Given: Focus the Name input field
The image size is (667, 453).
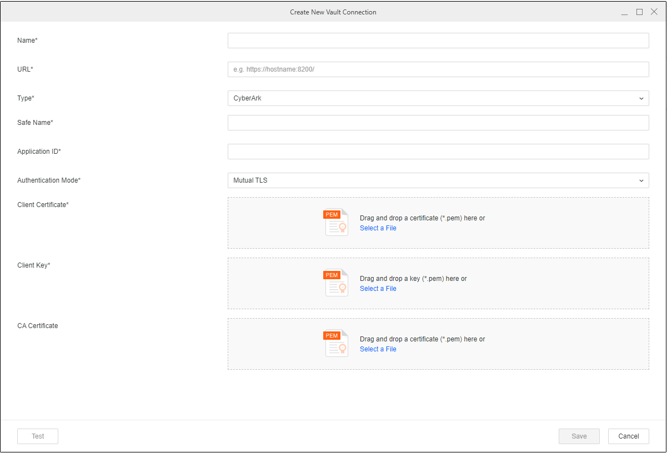Looking at the screenshot, I should pos(438,41).
